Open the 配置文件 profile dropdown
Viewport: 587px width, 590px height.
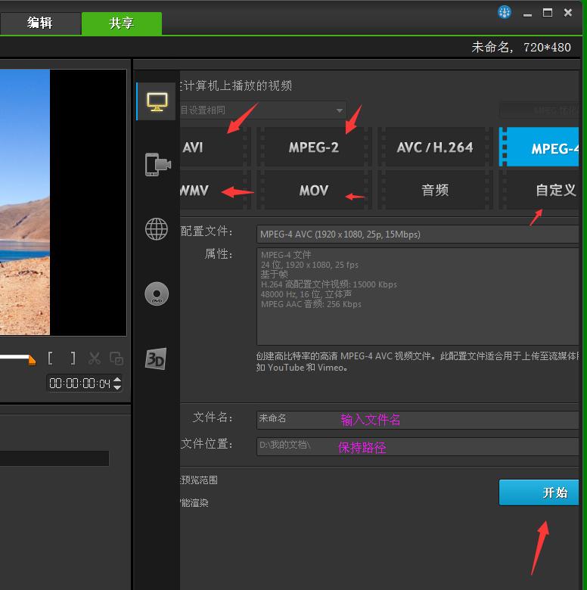click(418, 234)
